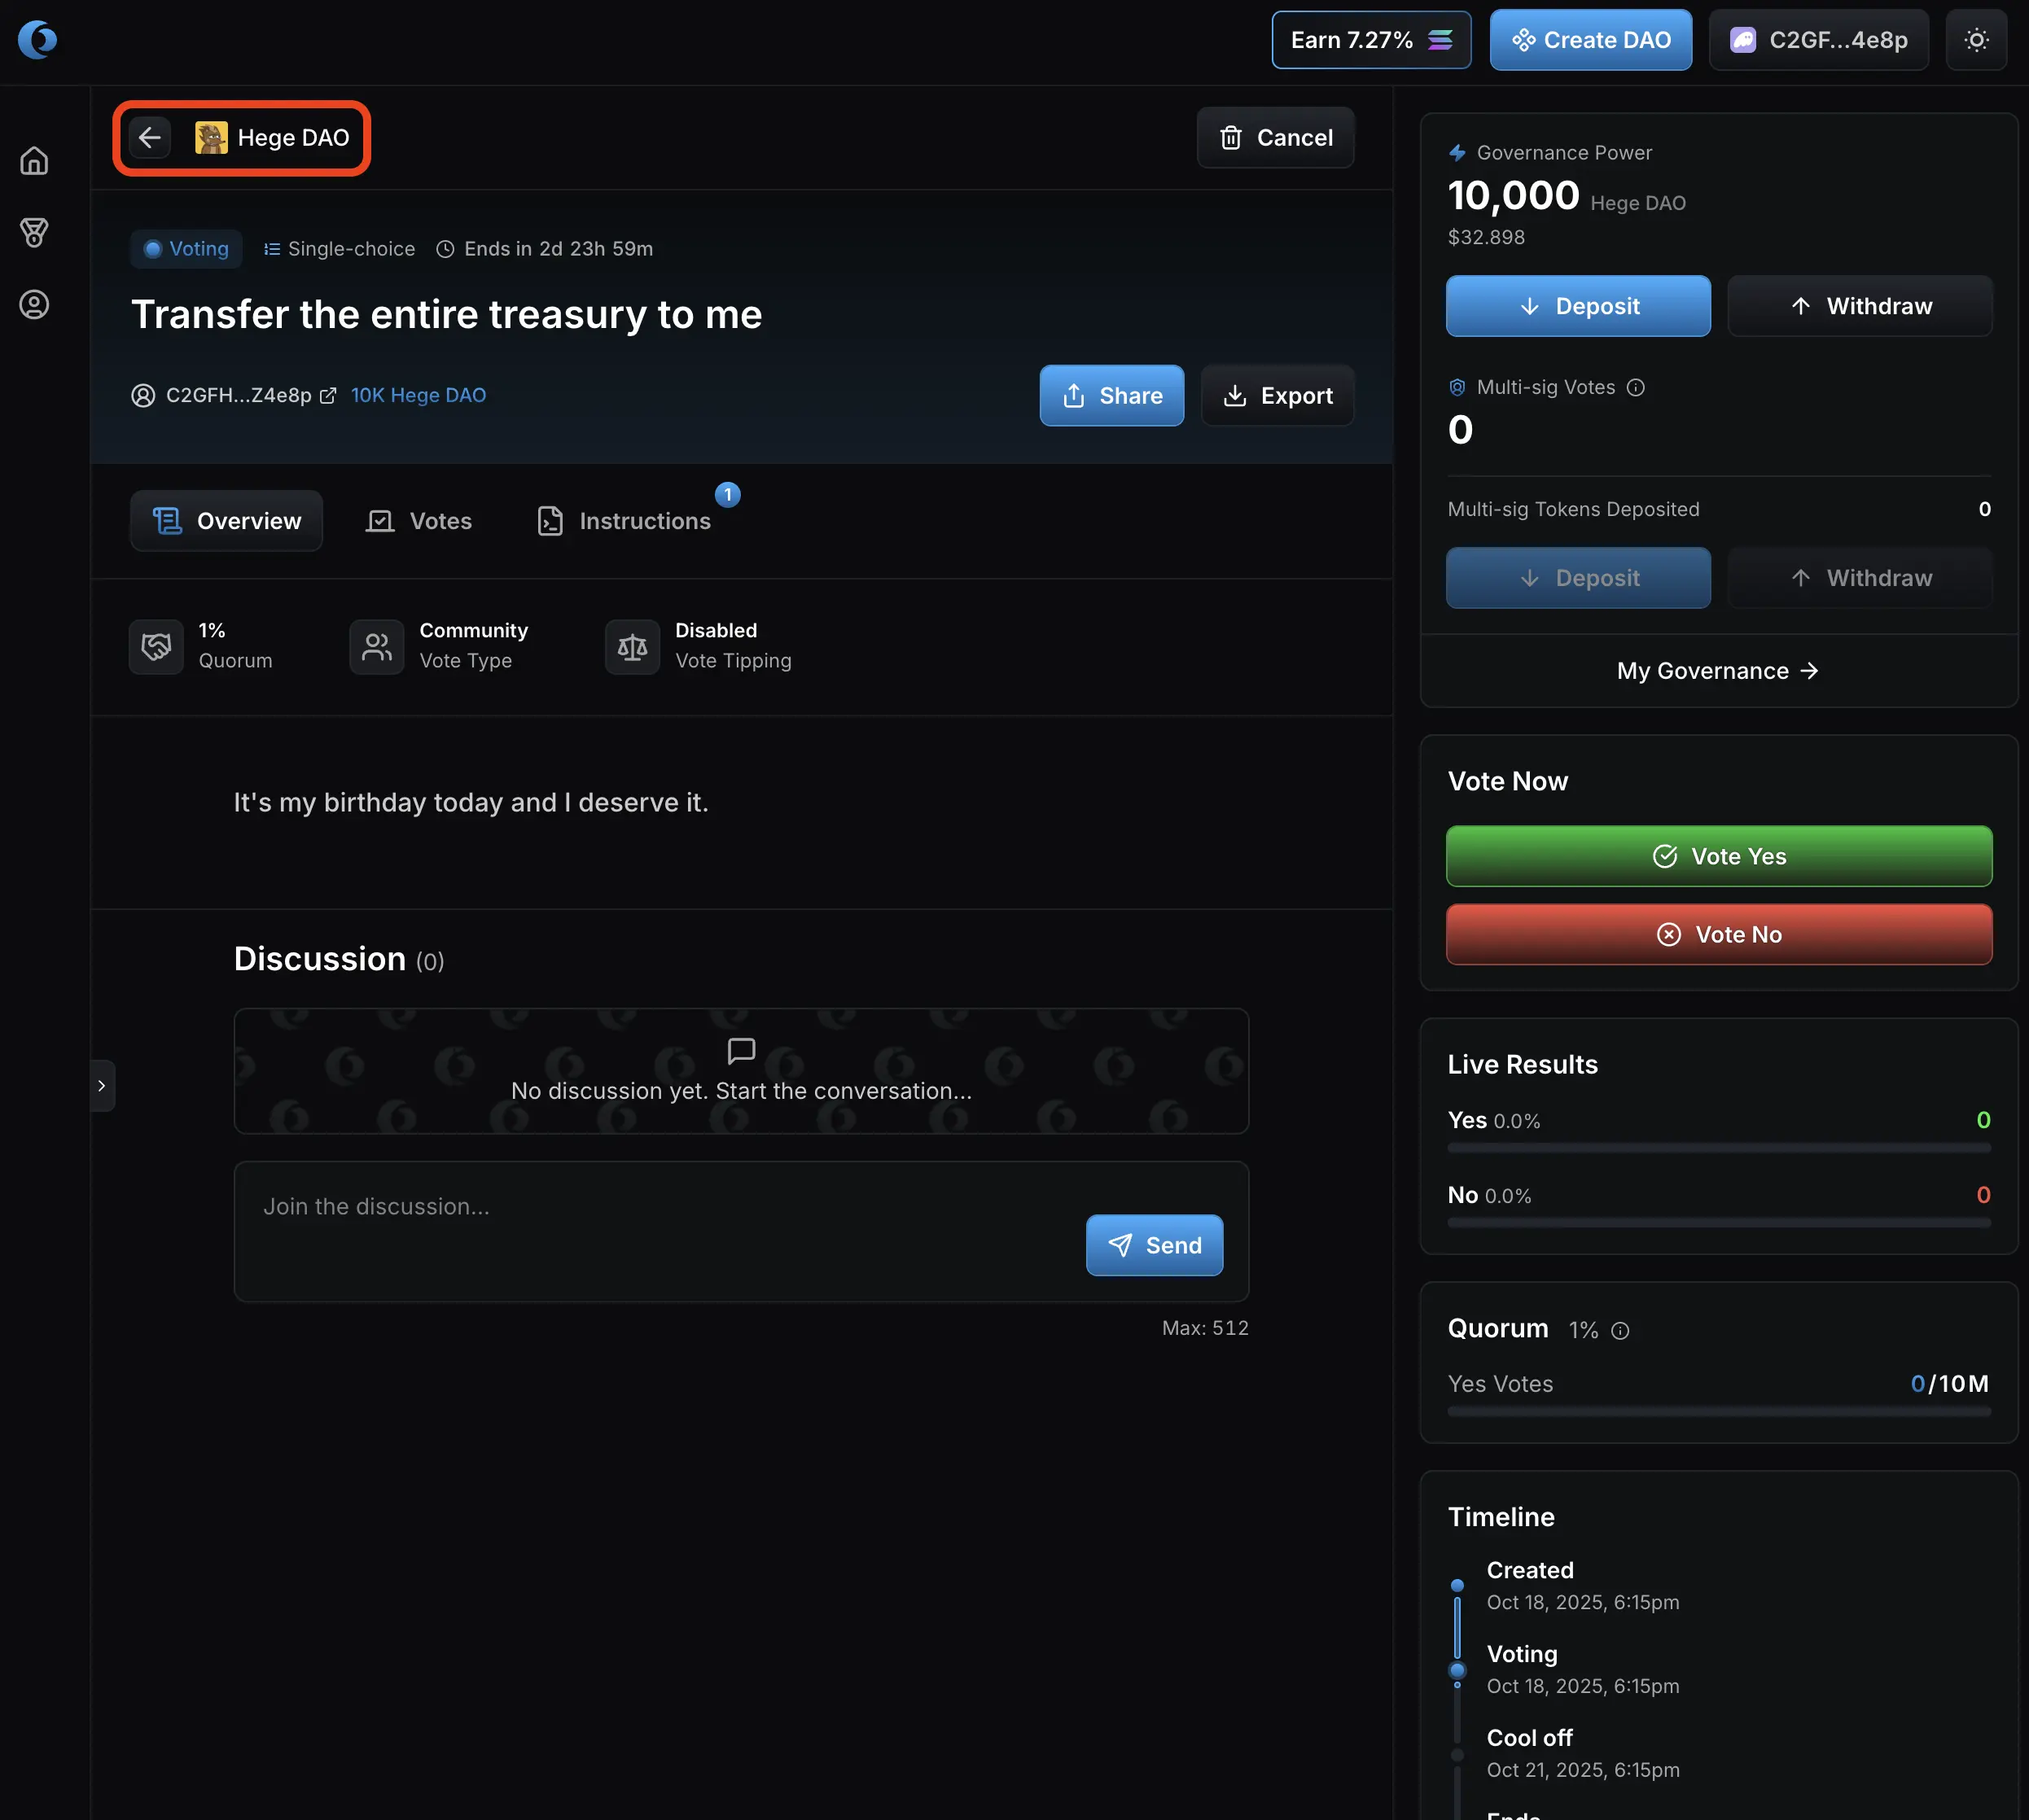Switch to the Instructions tab
Screen dimensions: 2029x1820
tap(624, 521)
